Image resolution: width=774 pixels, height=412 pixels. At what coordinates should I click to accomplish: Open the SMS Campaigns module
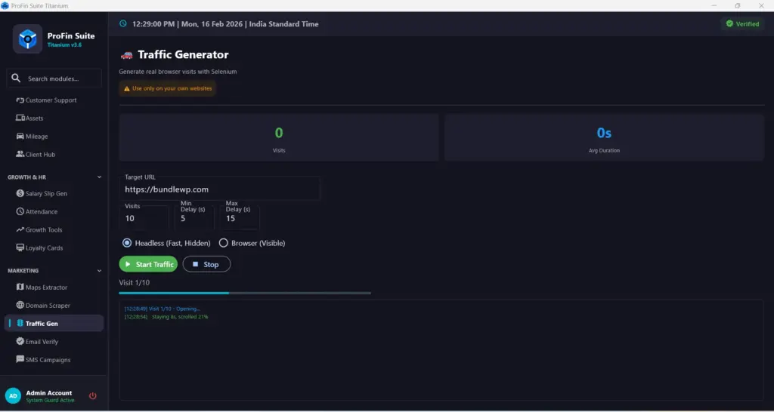54,359
